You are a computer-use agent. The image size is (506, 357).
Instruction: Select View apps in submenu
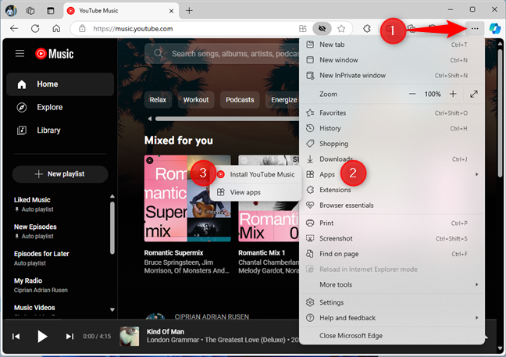coord(256,192)
